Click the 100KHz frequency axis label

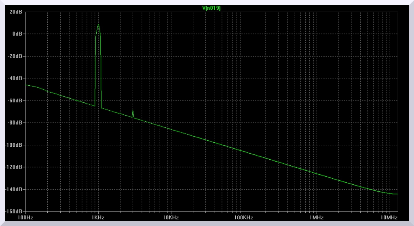(243, 218)
